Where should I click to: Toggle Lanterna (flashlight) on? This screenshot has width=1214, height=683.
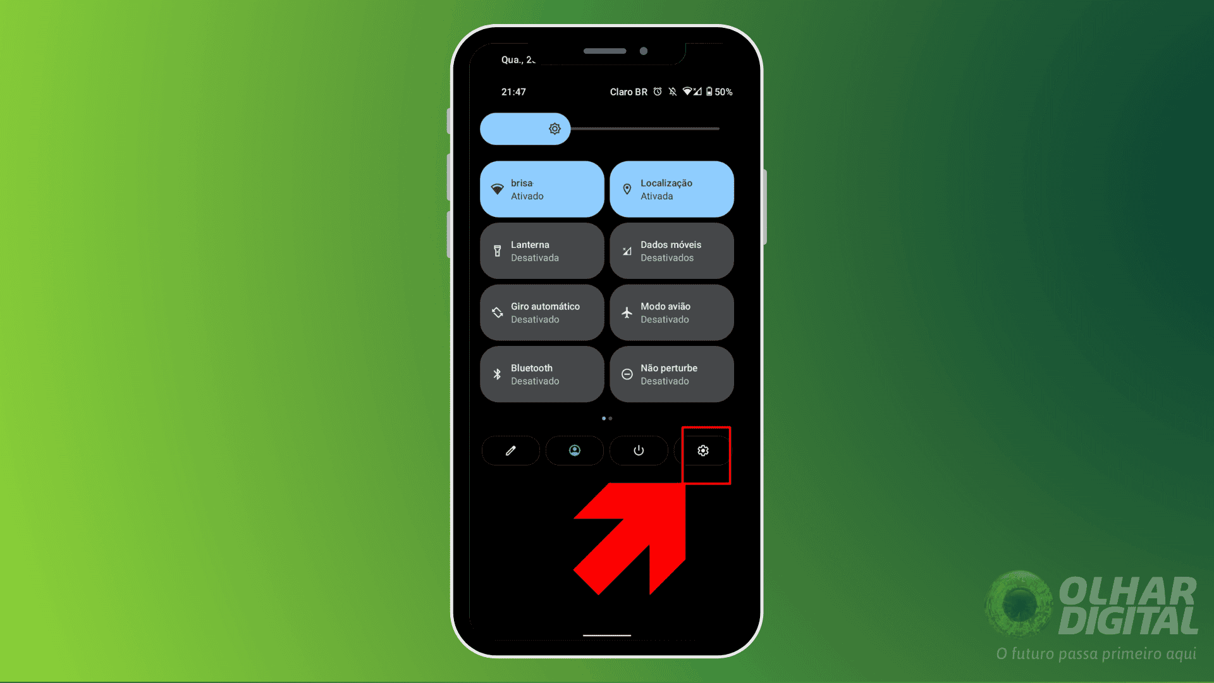tap(542, 250)
